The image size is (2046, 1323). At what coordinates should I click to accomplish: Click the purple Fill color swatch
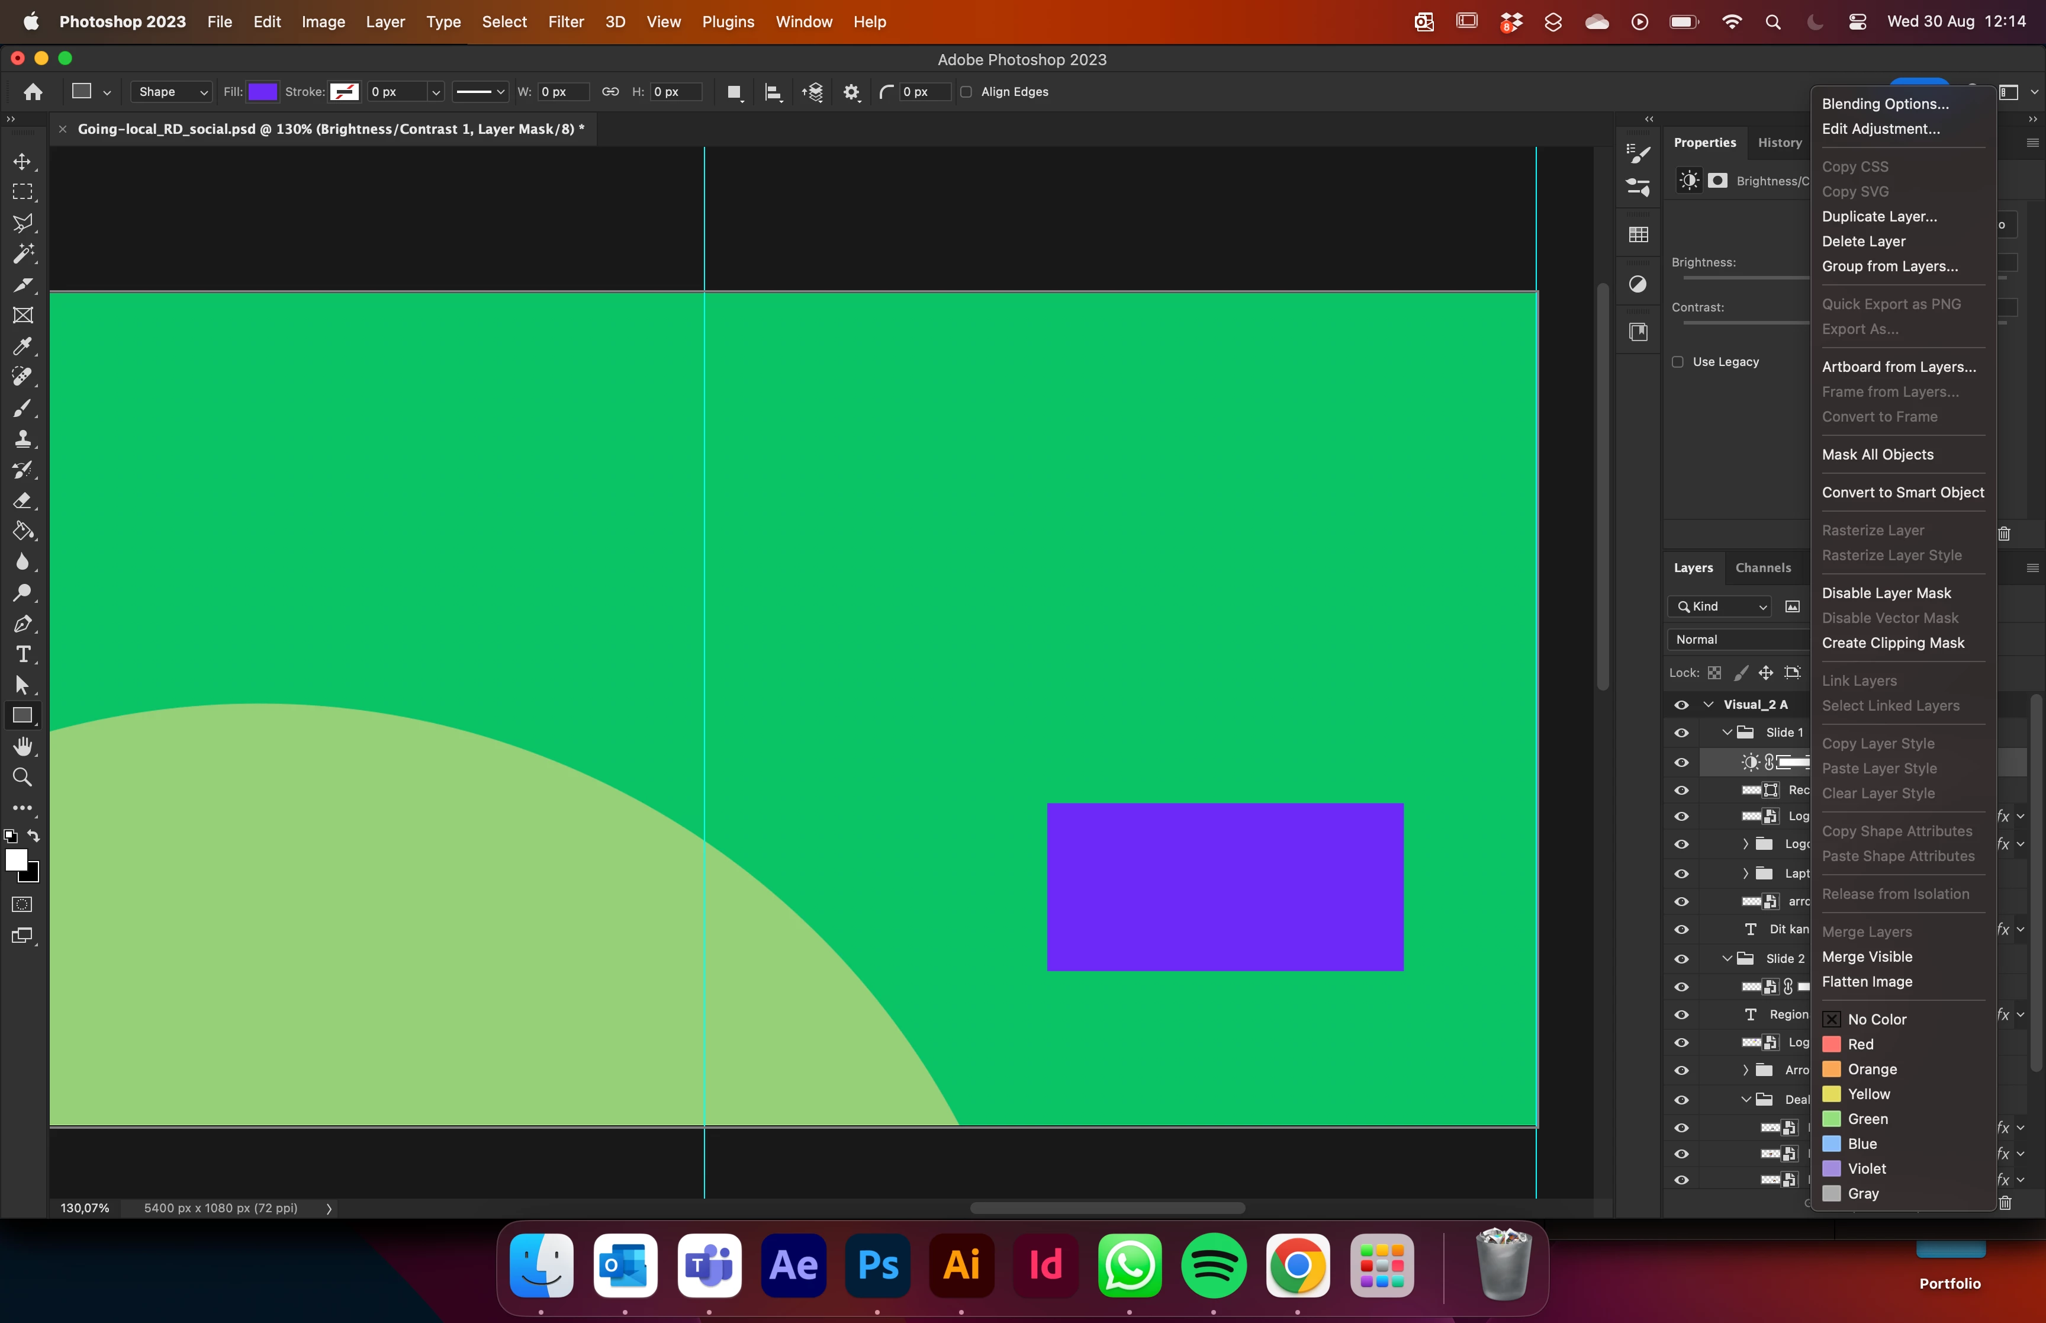pyautogui.click(x=262, y=92)
